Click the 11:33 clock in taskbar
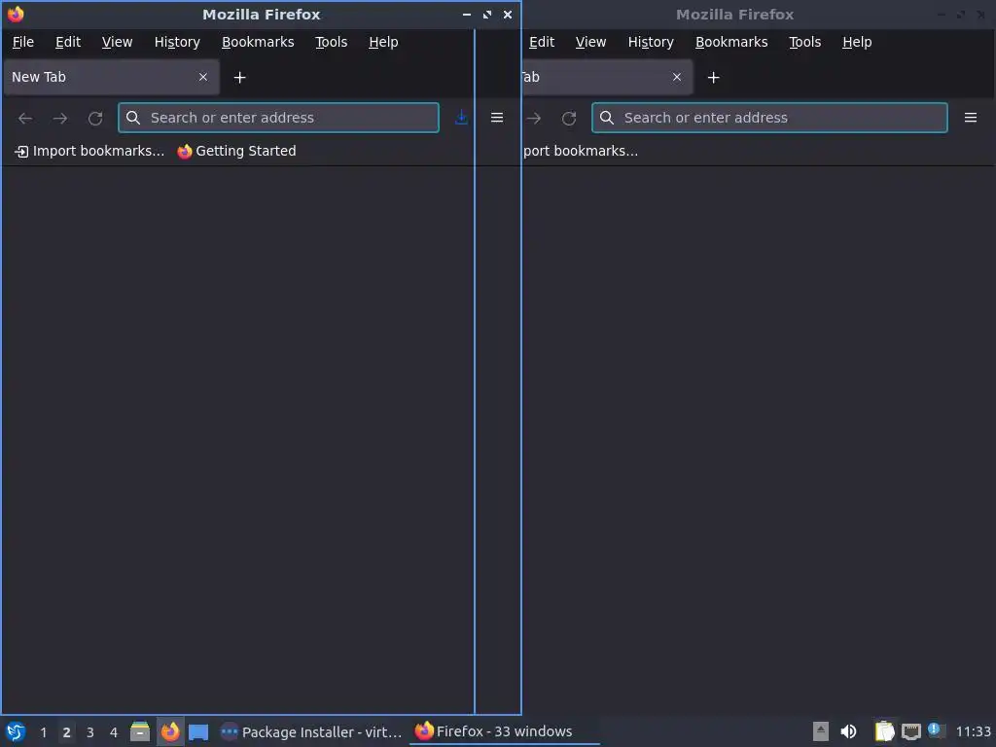 973,731
